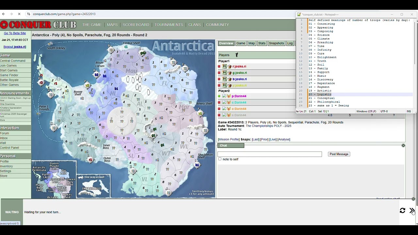The width and height of the screenshot is (418, 235).
Task: Open the Stats tab
Action: click(262, 43)
